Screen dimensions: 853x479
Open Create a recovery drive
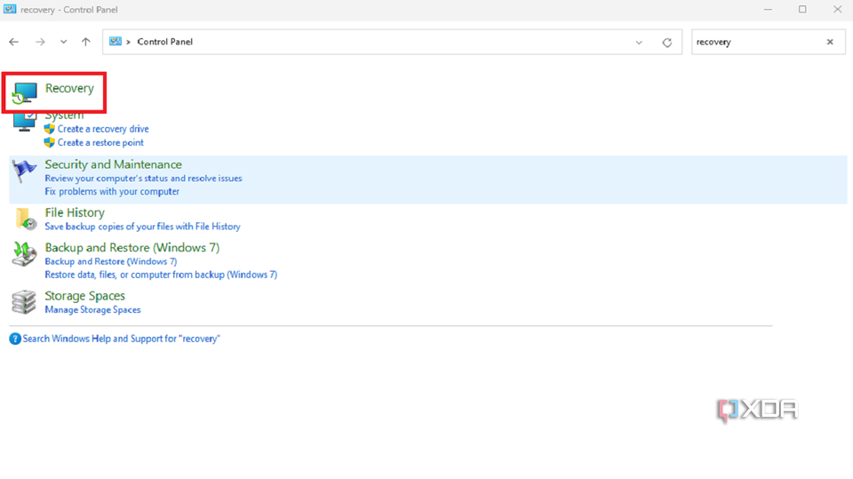click(x=103, y=129)
